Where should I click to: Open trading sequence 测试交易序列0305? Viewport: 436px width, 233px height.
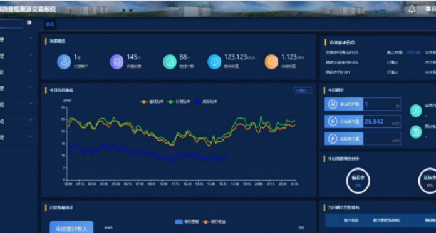342,62
